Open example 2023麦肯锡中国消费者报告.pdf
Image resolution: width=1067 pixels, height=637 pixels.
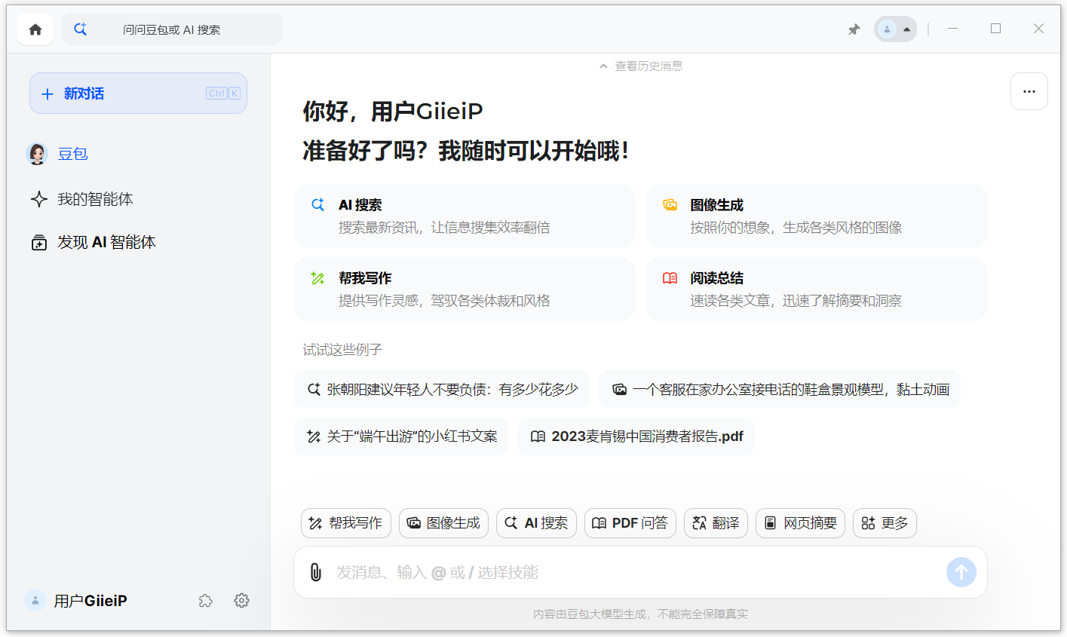[636, 436]
